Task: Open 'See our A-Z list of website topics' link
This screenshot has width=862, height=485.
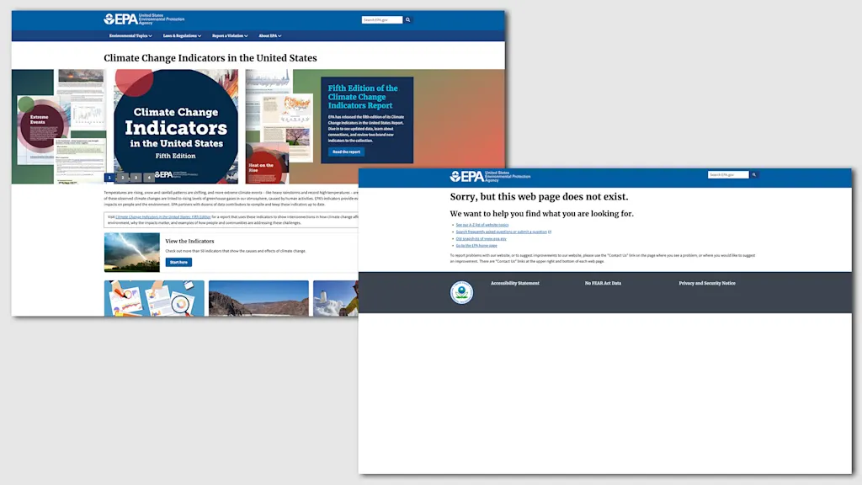Action: coord(482,225)
